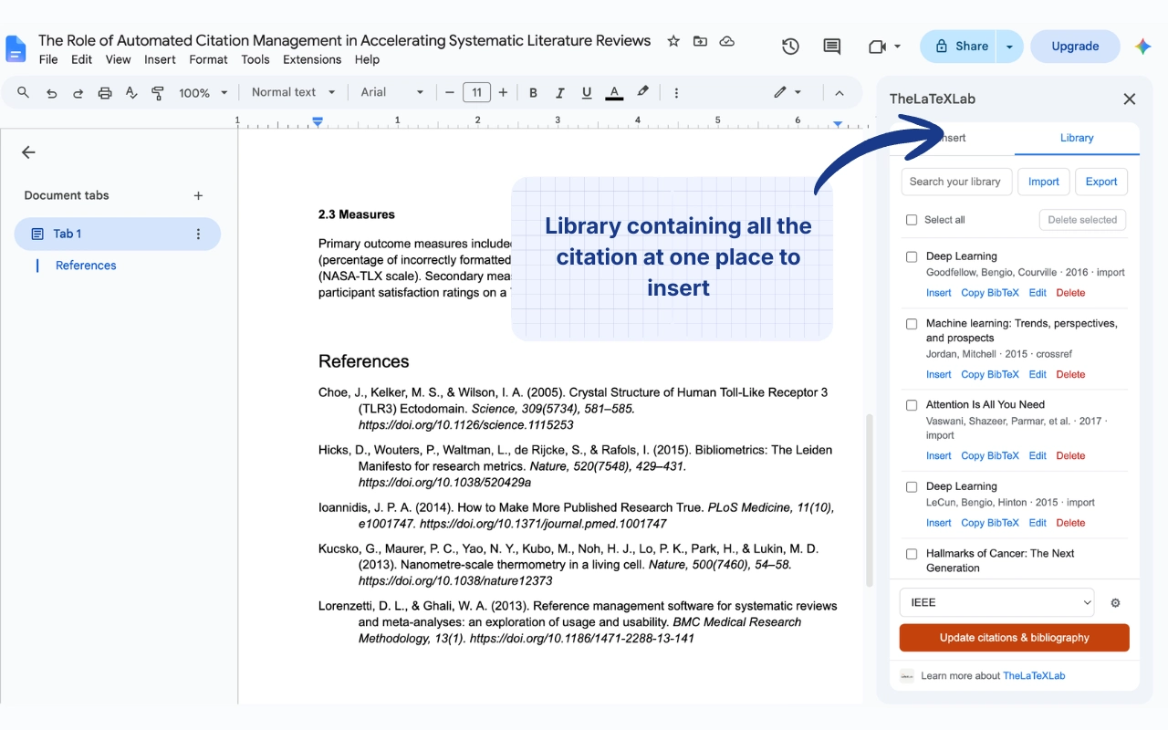Decrease font size with minus
This screenshot has height=730, width=1168.
(449, 92)
